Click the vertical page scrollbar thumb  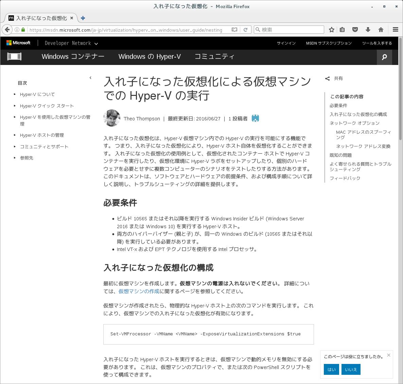click(x=400, y=89)
